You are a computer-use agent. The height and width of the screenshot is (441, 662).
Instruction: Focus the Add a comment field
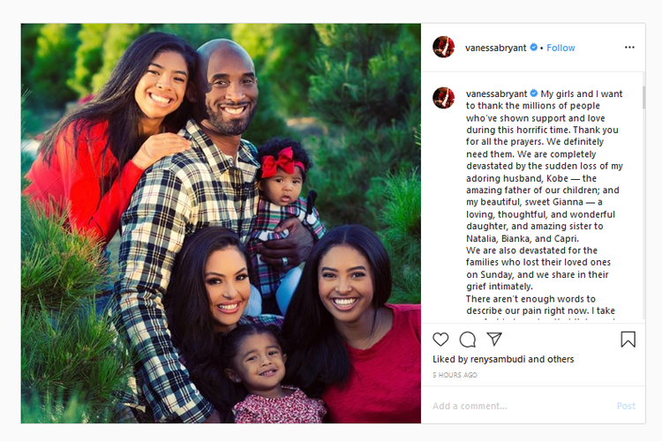tap(519, 406)
